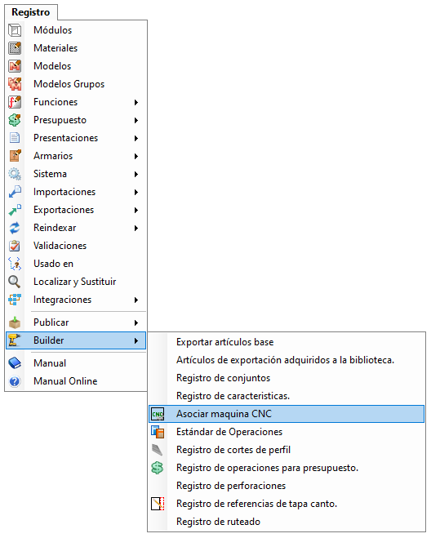
Task: Click the Manual Online help icon
Action: coord(15,381)
